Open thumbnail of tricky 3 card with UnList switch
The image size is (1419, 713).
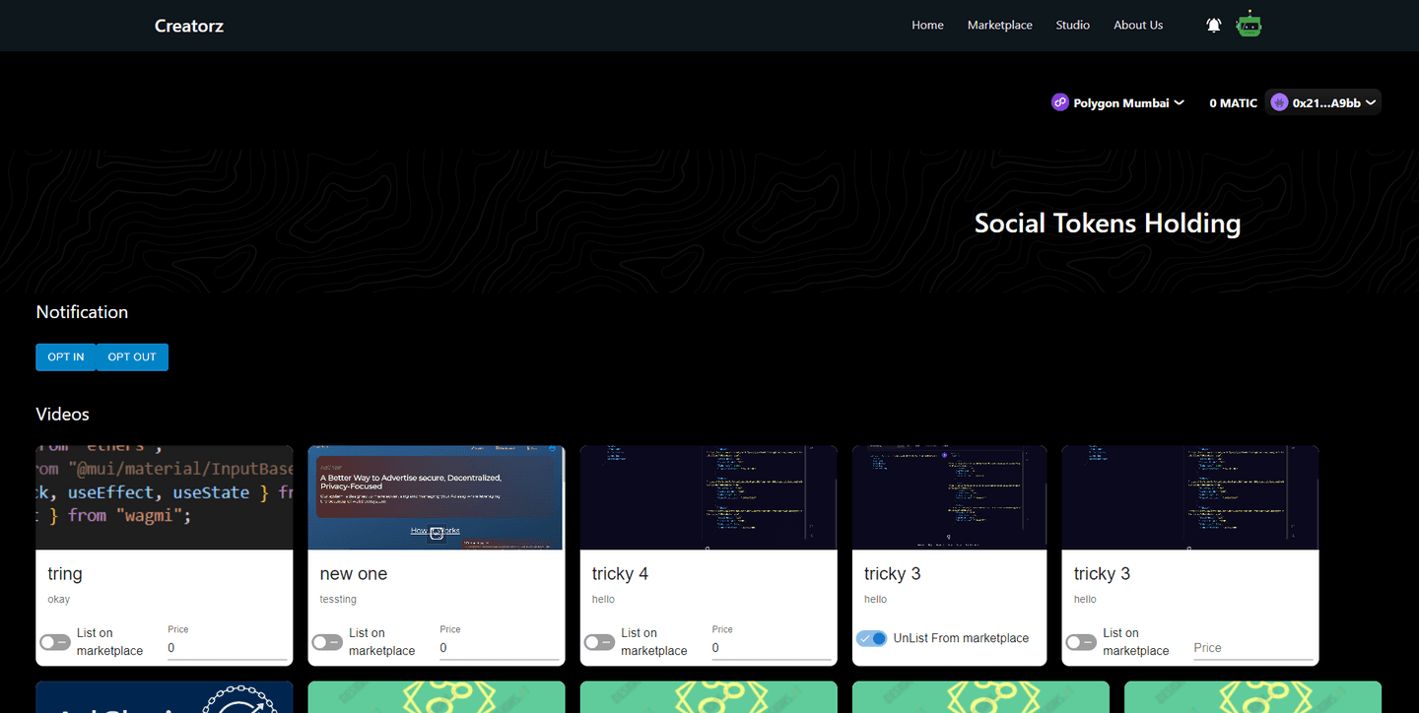click(949, 497)
